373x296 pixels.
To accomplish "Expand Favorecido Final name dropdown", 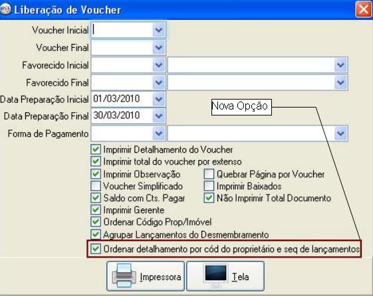I will tap(340, 82).
